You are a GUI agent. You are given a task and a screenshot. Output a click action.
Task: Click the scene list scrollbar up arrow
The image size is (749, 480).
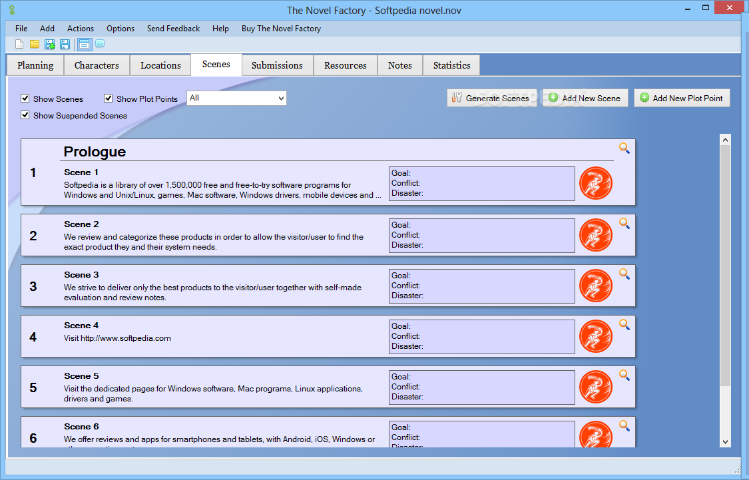[x=725, y=139]
